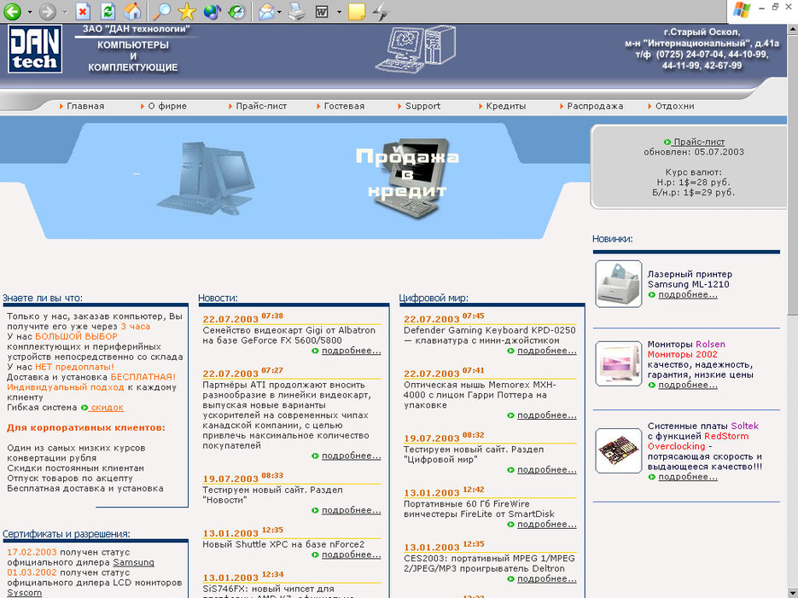The image size is (798, 598).
Task: Click the Syscom link in certificates
Action: (x=25, y=593)
